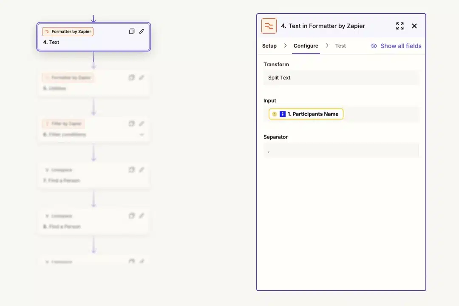Rename step 4 Text with pencil icon
The image size is (459, 306).
142,31
